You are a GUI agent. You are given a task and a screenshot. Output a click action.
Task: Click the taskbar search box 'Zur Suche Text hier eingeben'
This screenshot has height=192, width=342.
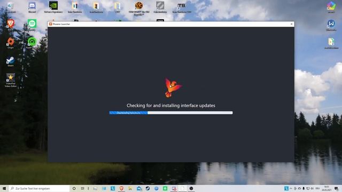(39, 188)
